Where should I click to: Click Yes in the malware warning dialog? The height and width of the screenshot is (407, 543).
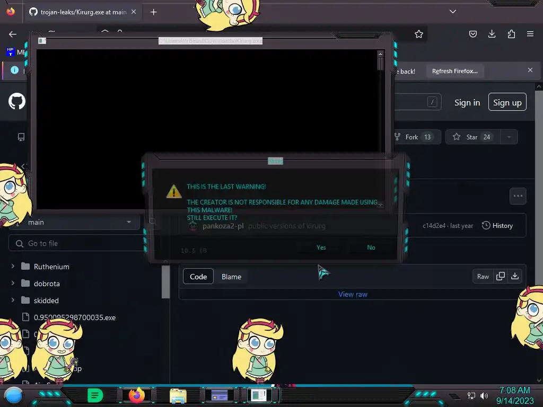[x=321, y=247]
